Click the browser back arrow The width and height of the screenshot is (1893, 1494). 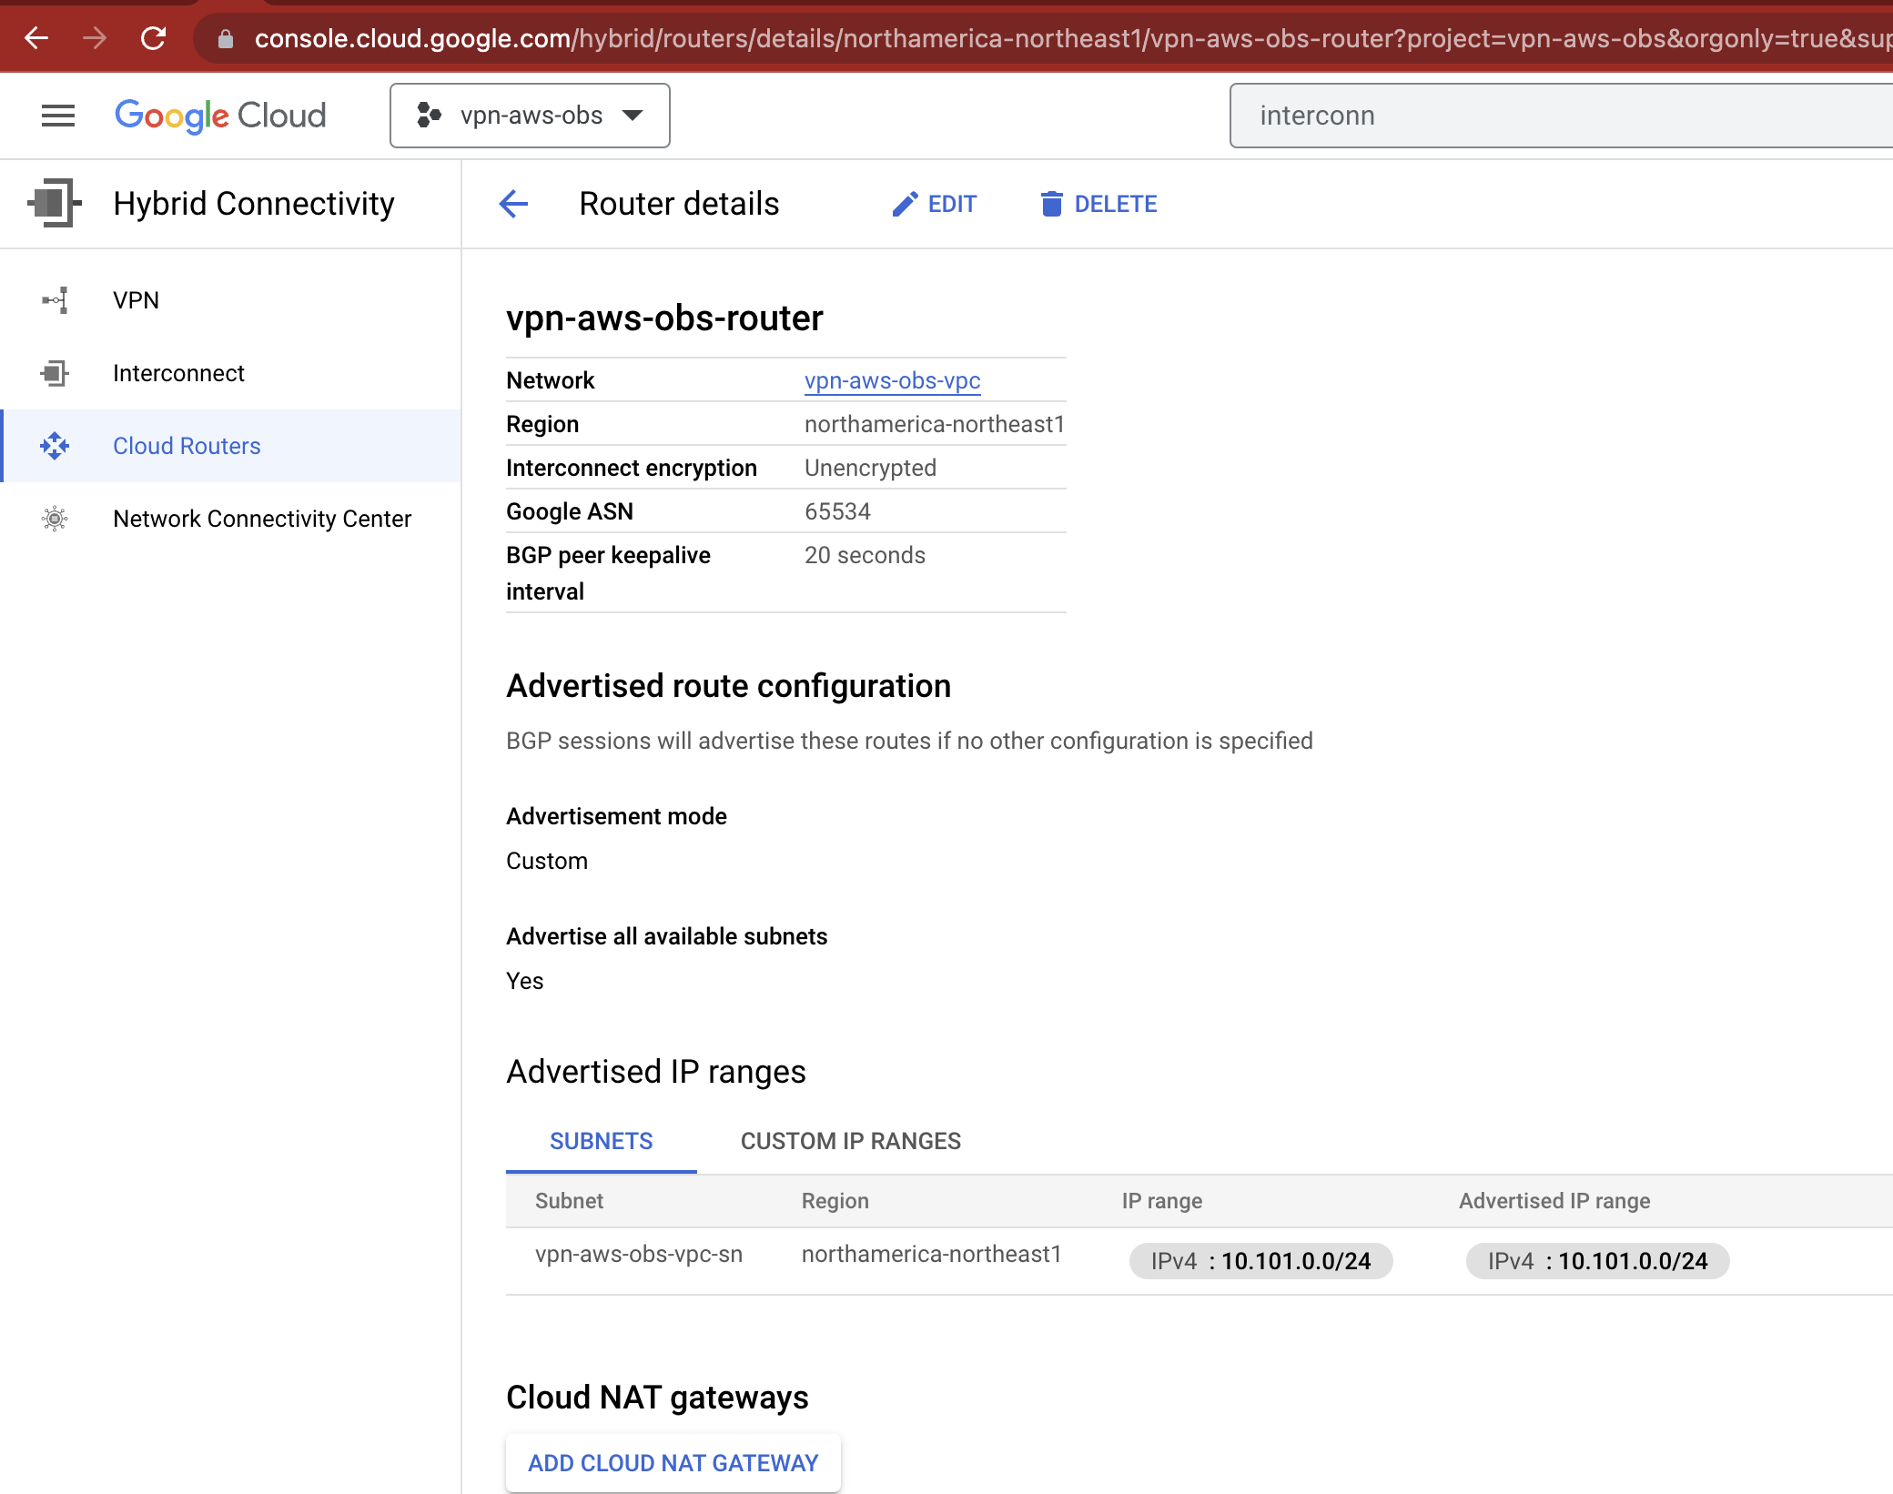[x=35, y=38]
